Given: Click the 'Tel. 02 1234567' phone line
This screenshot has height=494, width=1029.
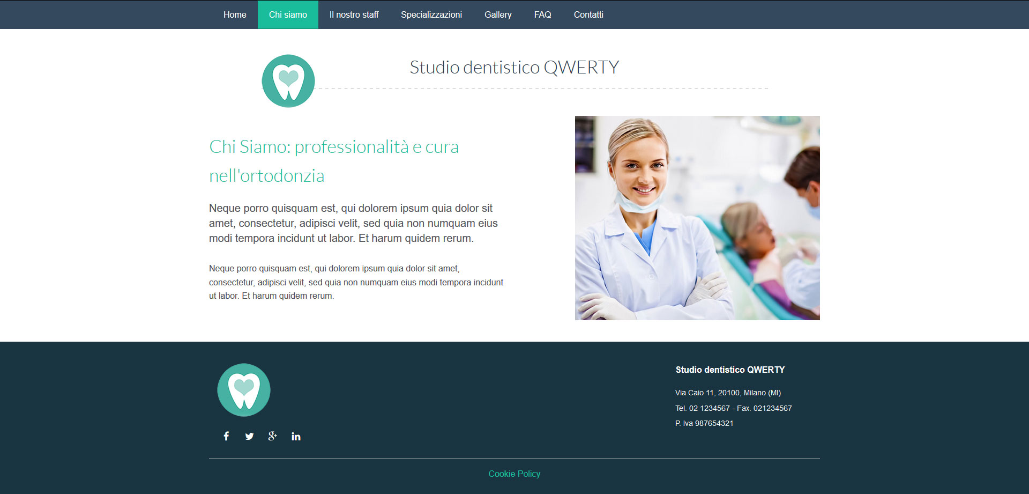Looking at the screenshot, I should (733, 408).
